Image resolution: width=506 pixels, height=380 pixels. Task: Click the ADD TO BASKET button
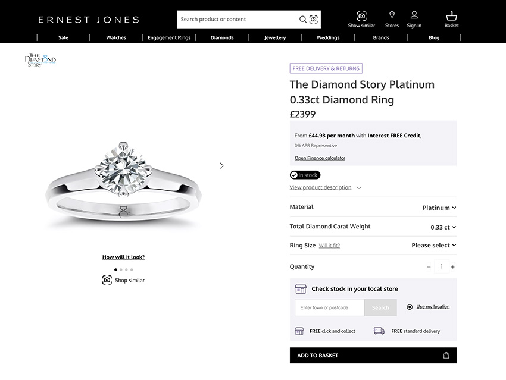click(x=373, y=355)
